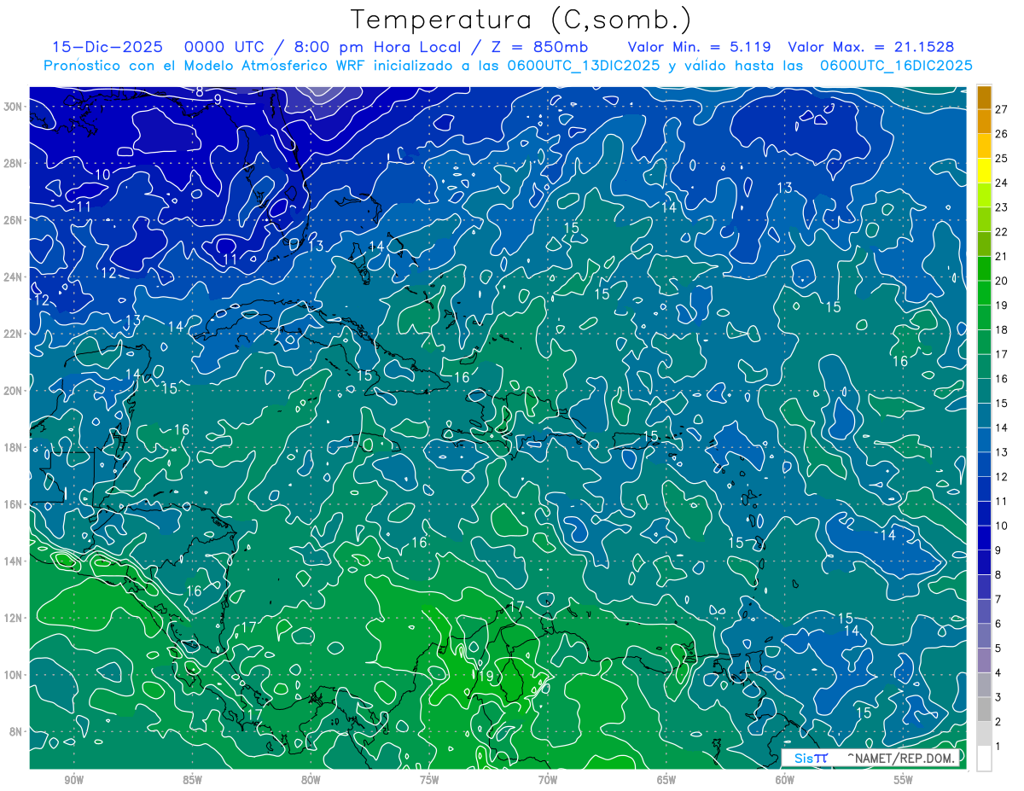Click the '26' color scale label

(x=1002, y=133)
